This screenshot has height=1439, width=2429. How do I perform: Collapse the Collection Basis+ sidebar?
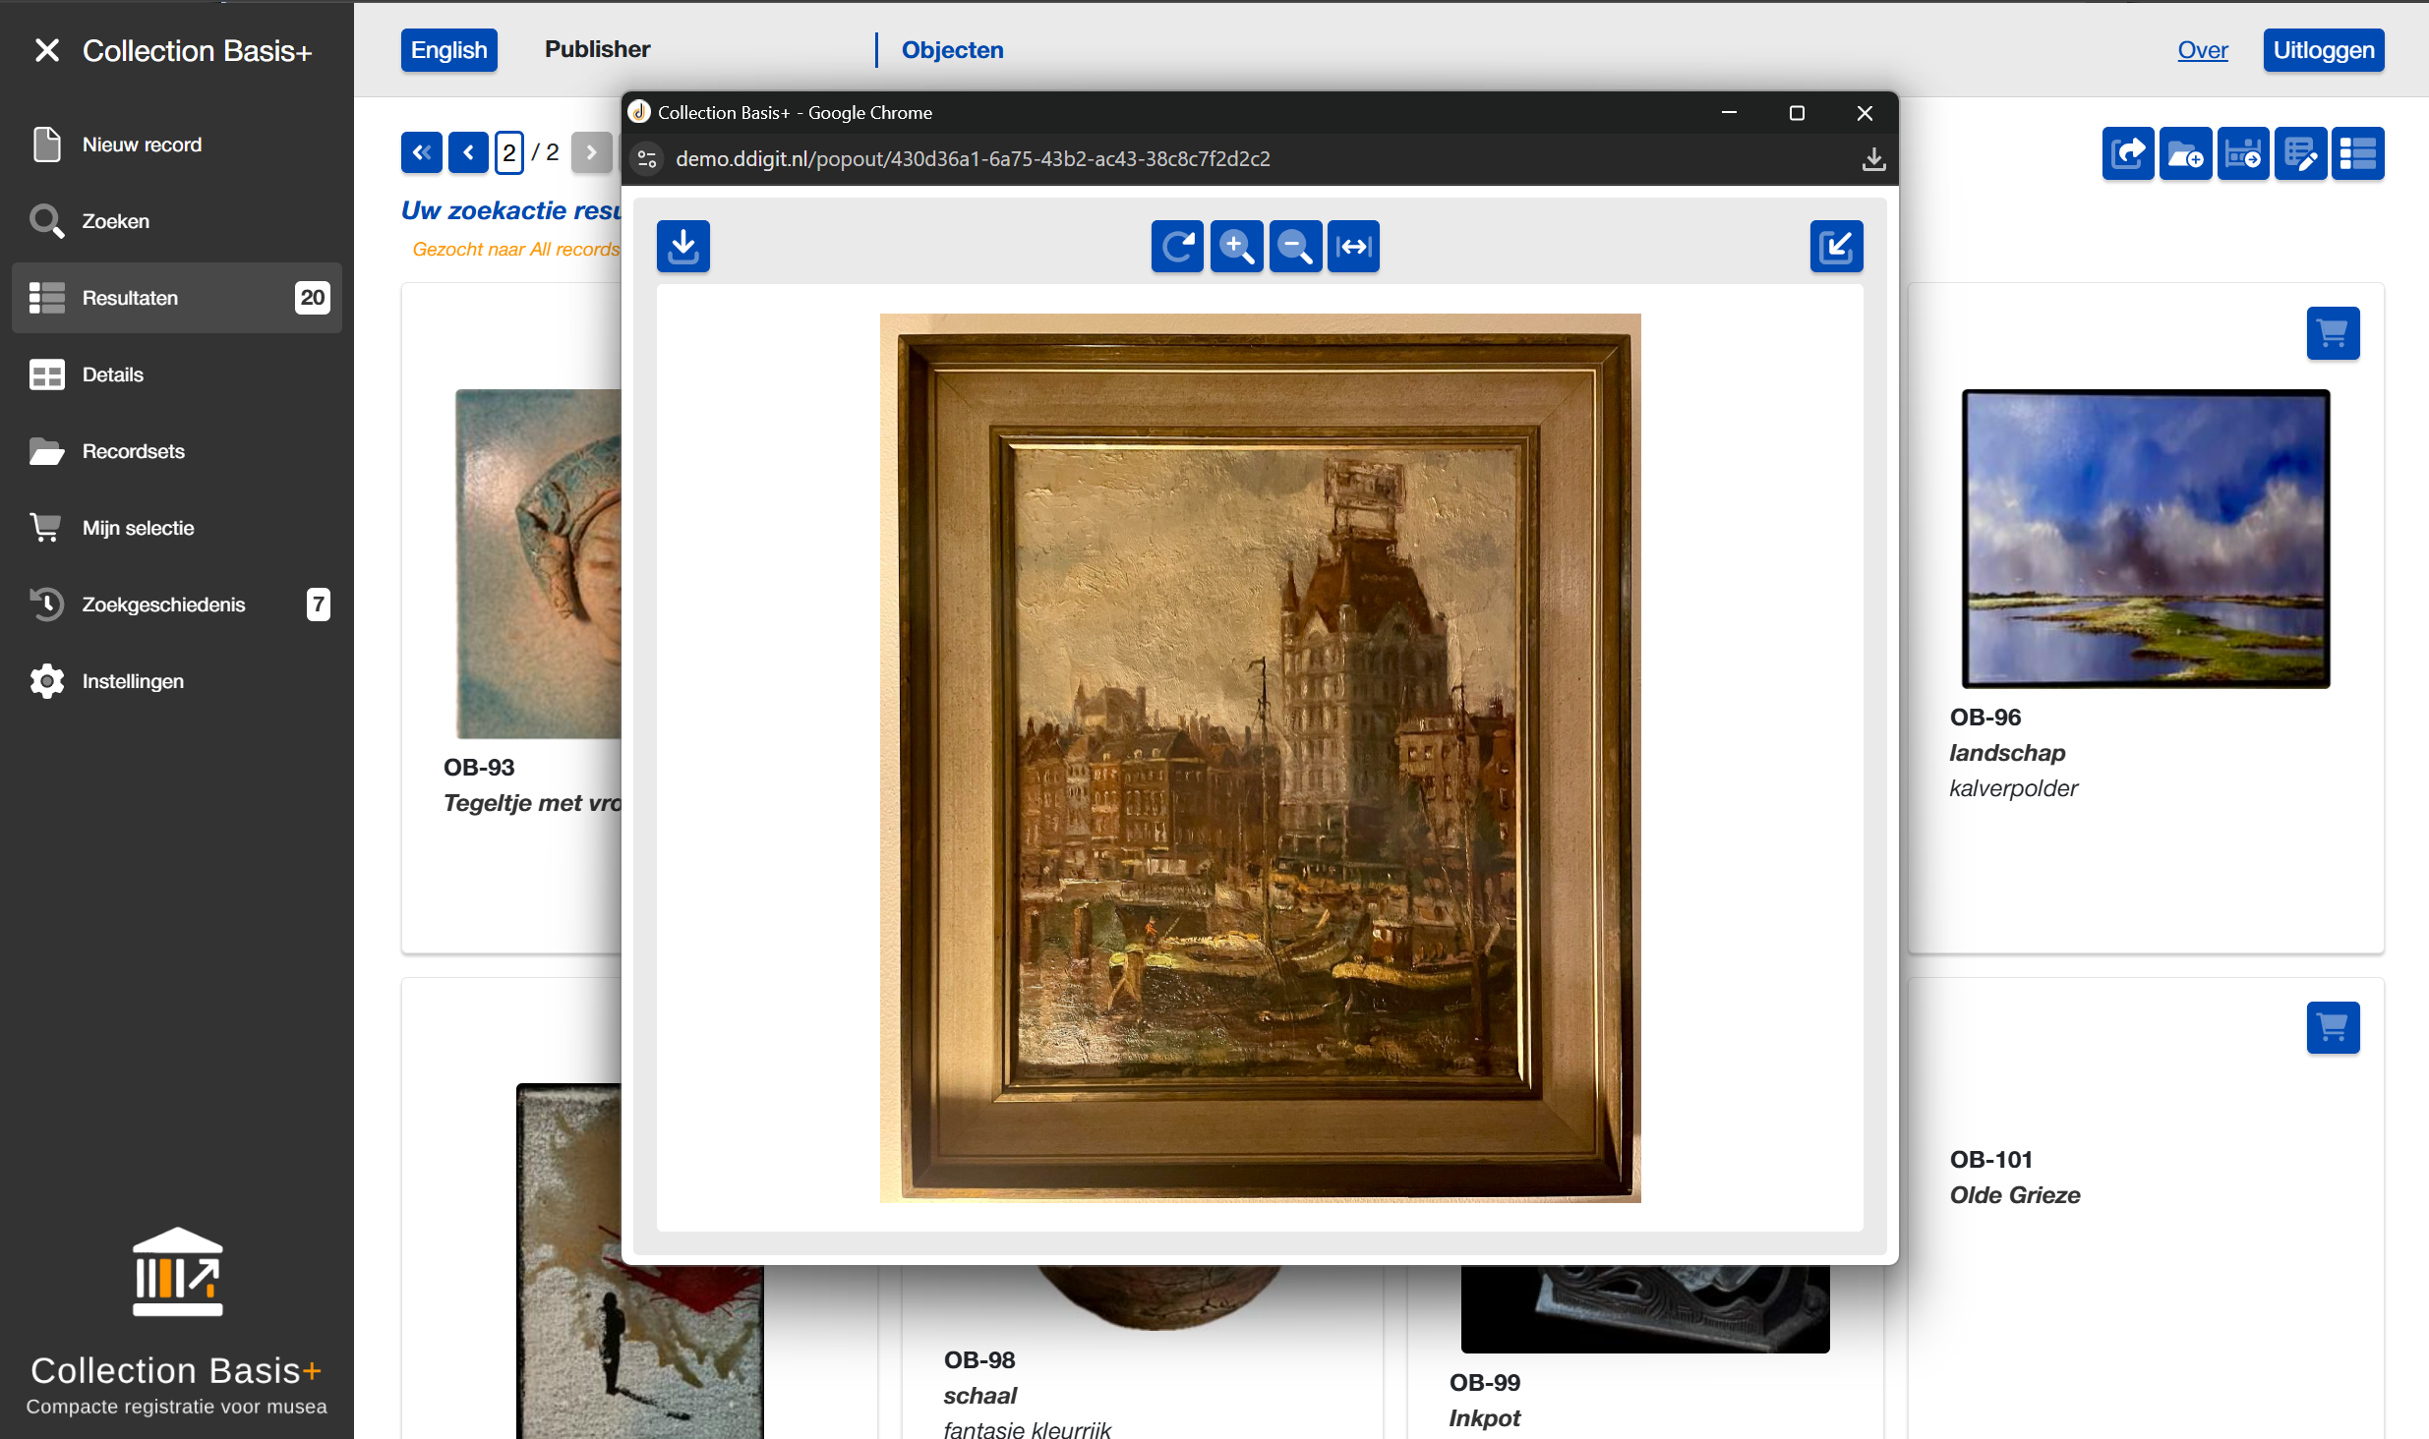[x=46, y=50]
